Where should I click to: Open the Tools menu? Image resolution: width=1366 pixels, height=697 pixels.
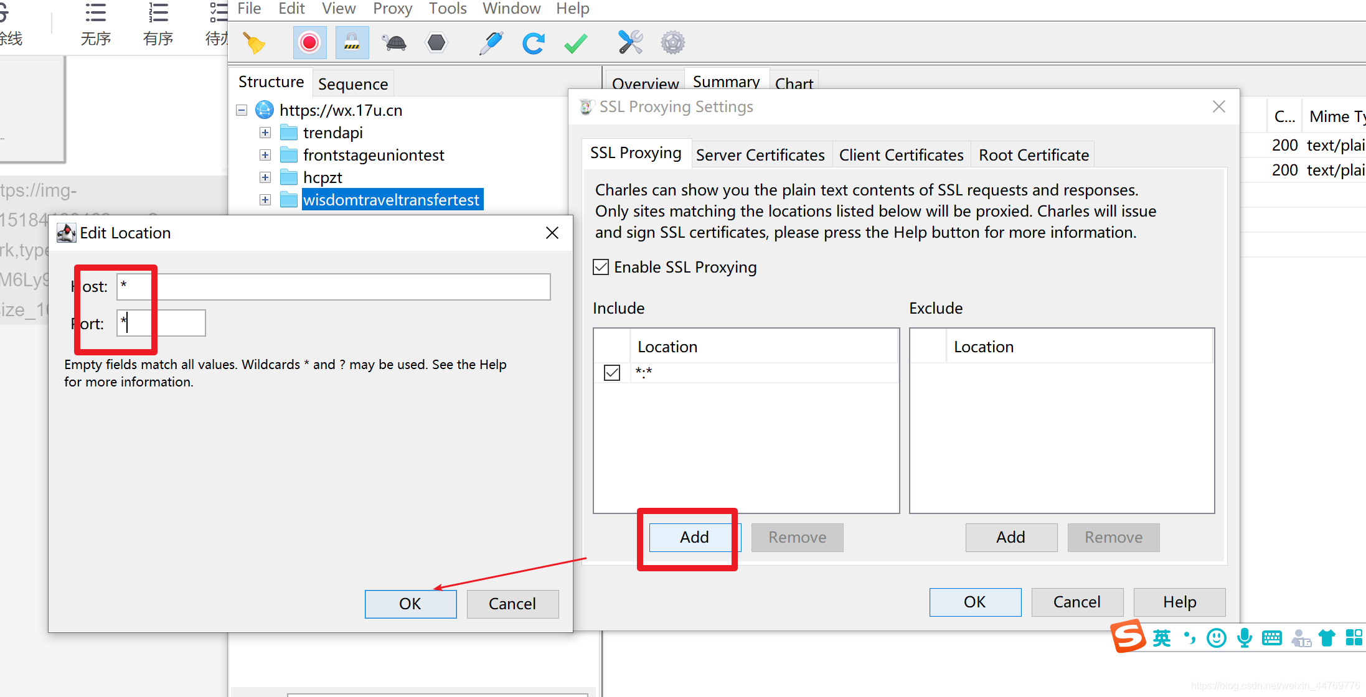click(448, 9)
